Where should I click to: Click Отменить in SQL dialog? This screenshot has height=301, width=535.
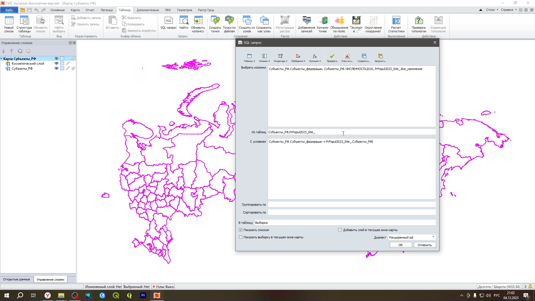coord(425,245)
